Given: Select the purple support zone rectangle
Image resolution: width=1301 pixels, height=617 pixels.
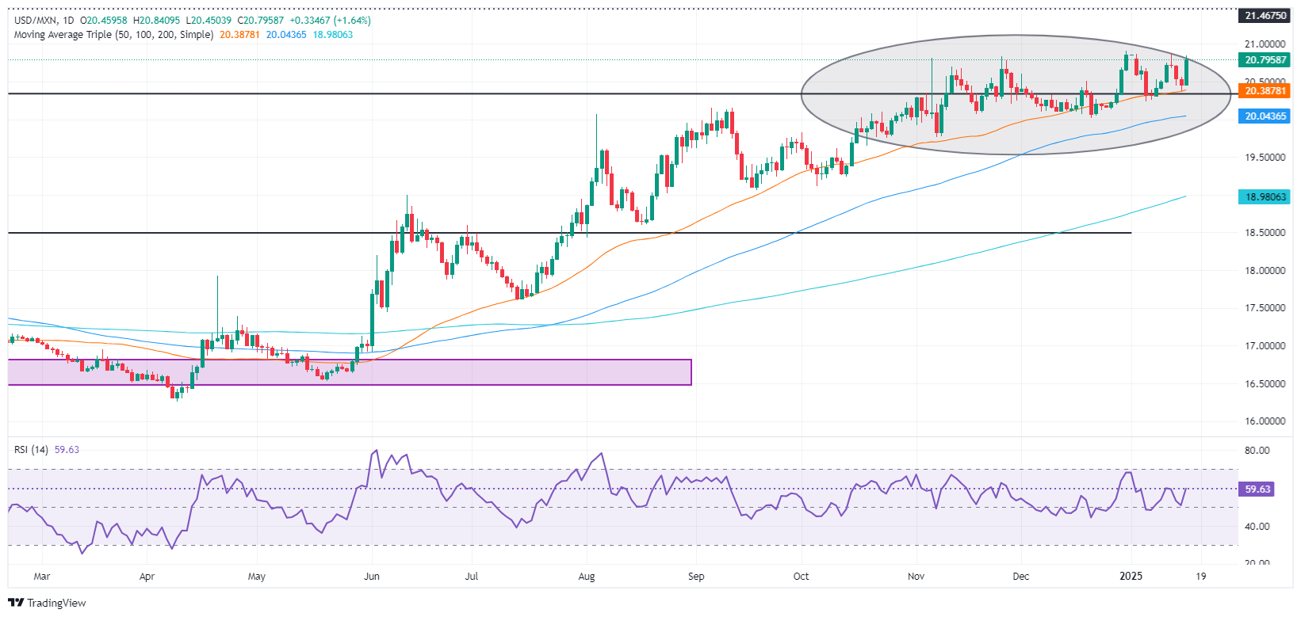Looking at the screenshot, I should coord(349,372).
